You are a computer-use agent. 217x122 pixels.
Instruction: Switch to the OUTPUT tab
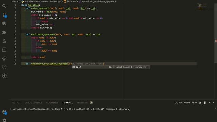[16, 103]
